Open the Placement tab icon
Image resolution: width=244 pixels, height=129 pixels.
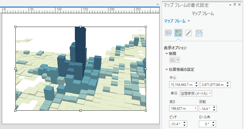199,33
